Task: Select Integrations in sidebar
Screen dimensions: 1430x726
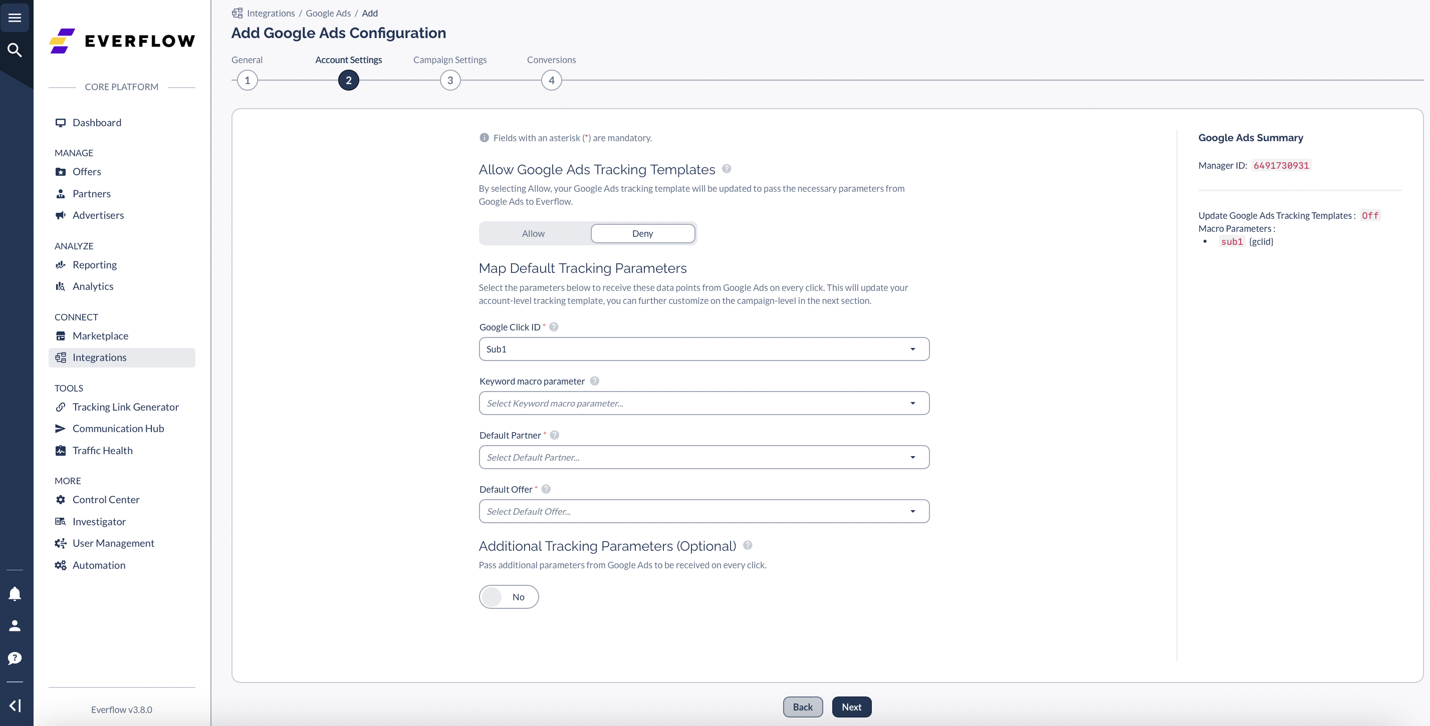Action: (122, 357)
